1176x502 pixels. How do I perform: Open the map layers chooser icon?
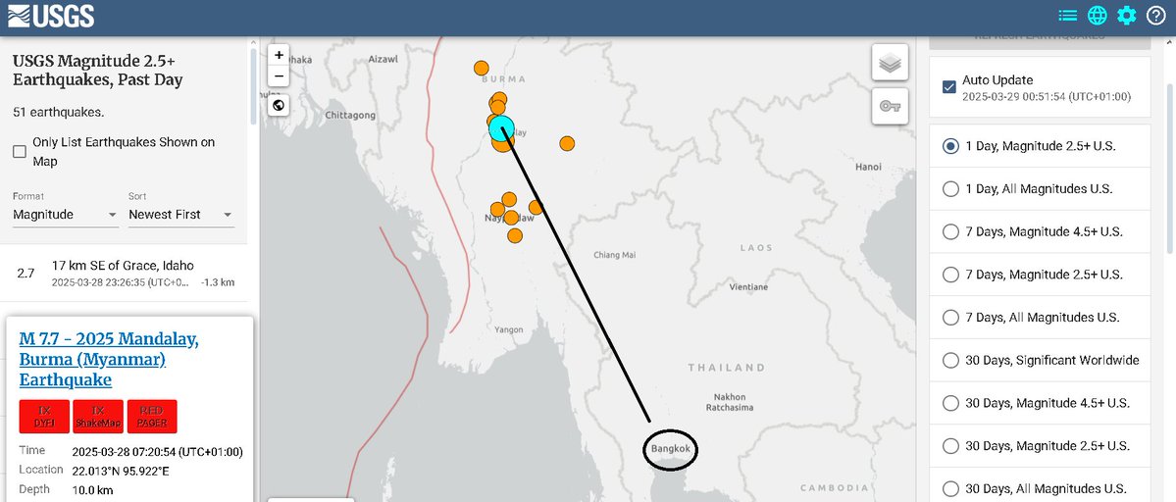click(891, 63)
